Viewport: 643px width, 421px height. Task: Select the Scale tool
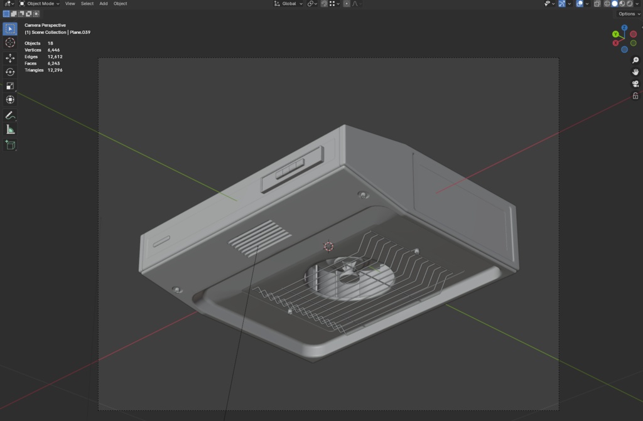(x=10, y=86)
